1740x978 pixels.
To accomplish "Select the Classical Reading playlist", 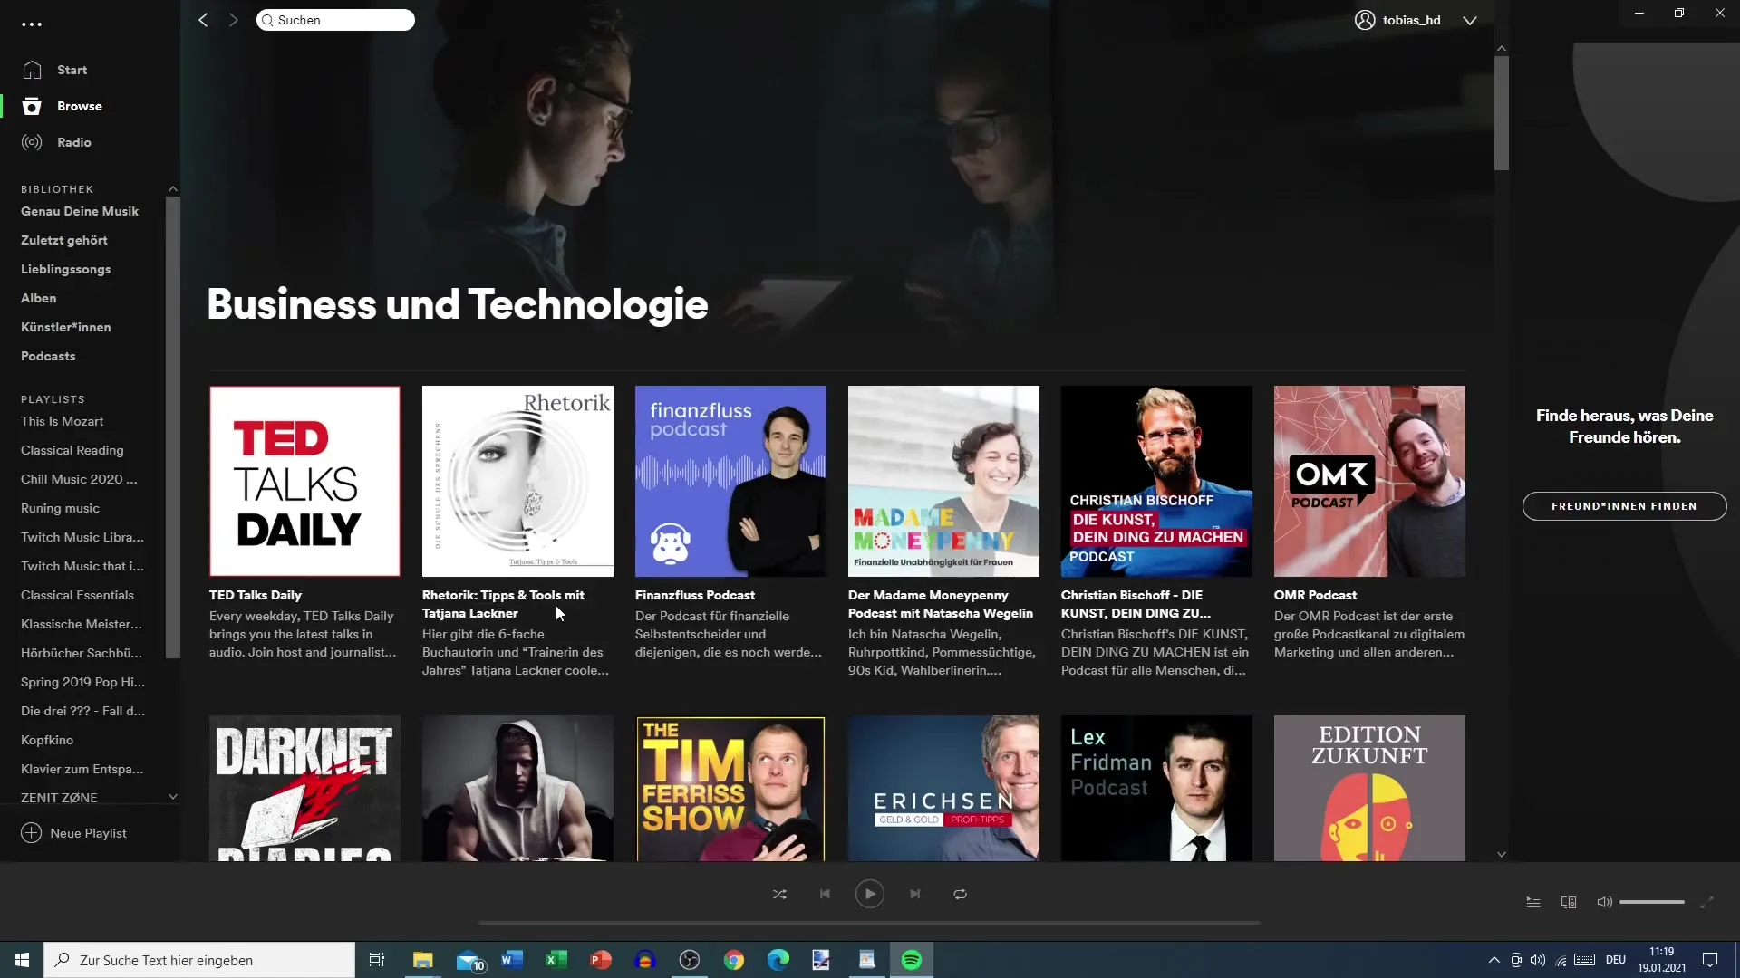I will pos(72,450).
